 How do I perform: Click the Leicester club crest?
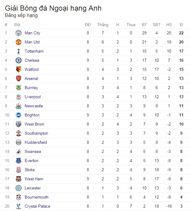19,188
